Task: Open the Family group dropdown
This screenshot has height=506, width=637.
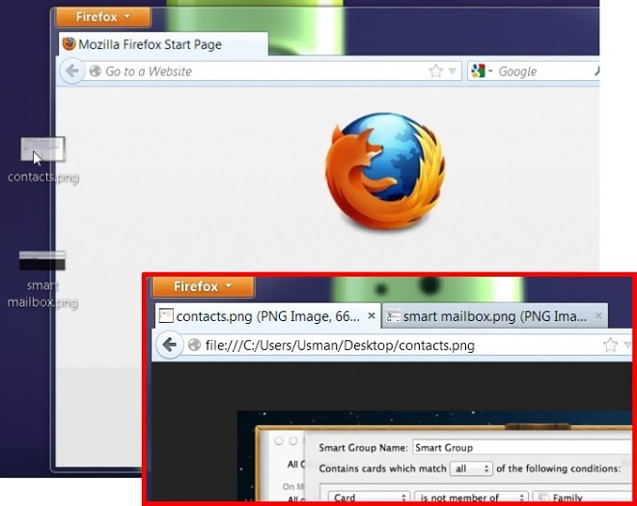Action: click(583, 497)
